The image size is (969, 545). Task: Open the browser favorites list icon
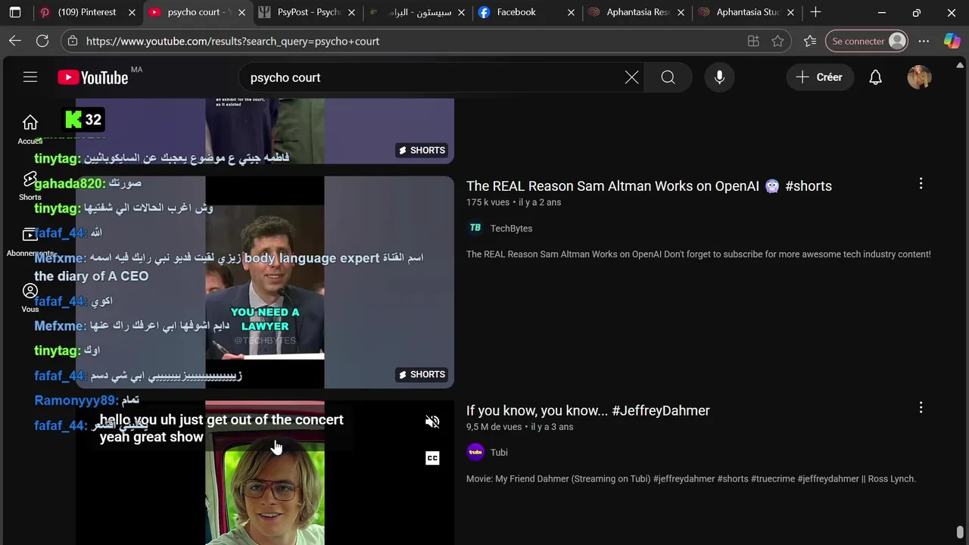[x=810, y=41]
